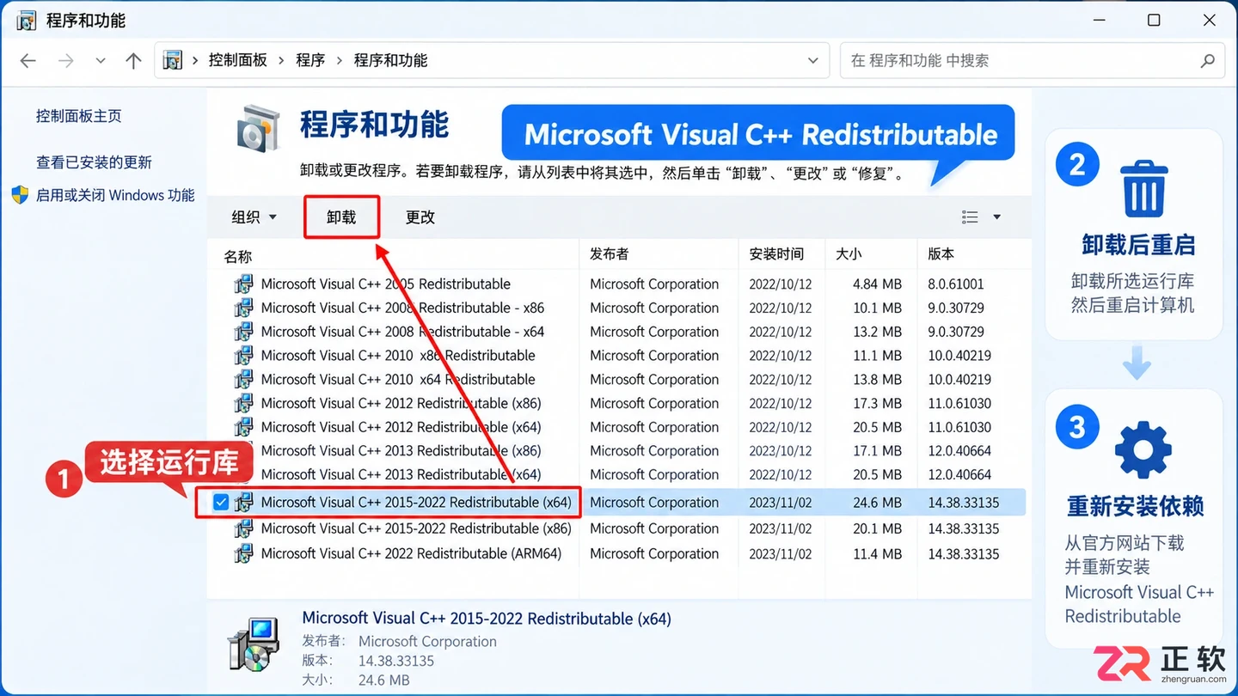
Task: Click the icon of Visual C++ 2010 x86 Redistributable
Action: point(244,356)
